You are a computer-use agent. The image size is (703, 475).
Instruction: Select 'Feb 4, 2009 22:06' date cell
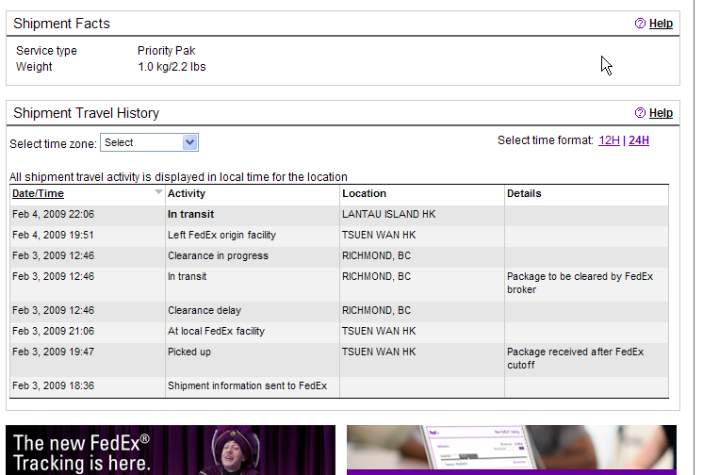click(54, 214)
